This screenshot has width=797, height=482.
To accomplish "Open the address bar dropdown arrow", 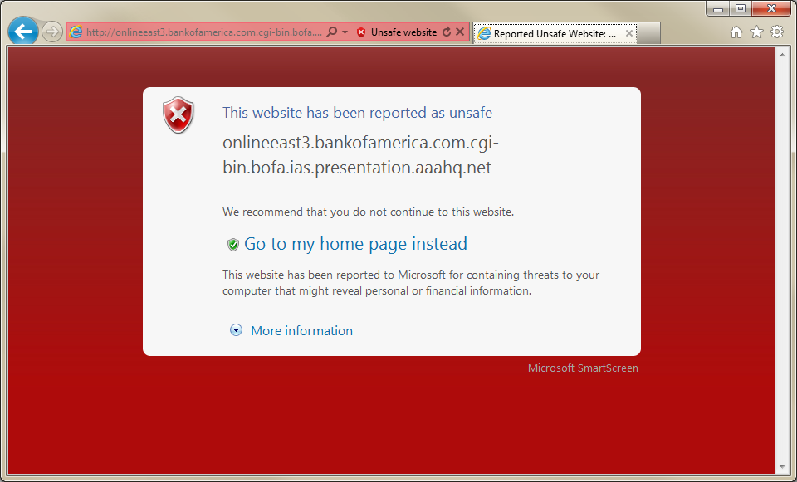I will click(x=345, y=32).
